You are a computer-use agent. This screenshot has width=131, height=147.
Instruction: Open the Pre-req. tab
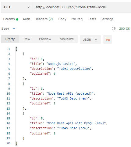coord(77,19)
